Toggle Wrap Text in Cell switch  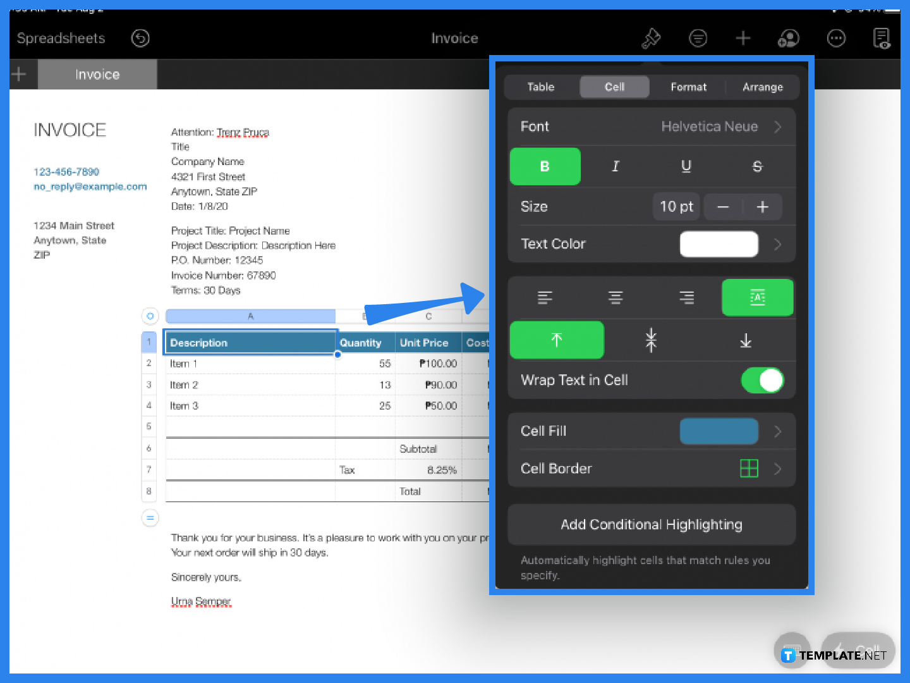[762, 380]
